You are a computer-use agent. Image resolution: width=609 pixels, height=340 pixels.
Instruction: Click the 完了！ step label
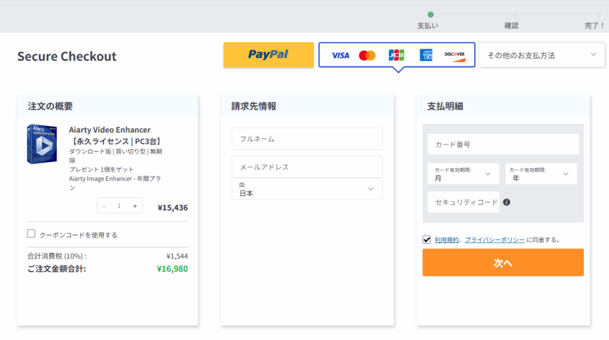pyautogui.click(x=595, y=26)
